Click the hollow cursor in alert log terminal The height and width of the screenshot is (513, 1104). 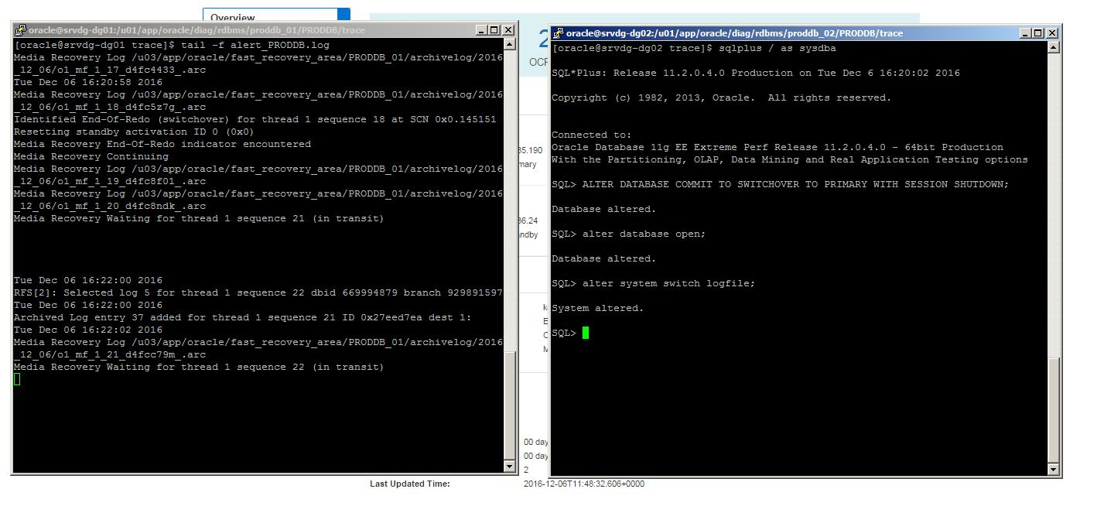pos(17,379)
